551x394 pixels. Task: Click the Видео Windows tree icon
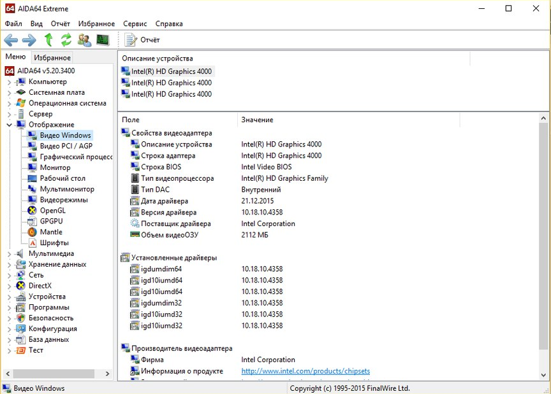(x=33, y=136)
